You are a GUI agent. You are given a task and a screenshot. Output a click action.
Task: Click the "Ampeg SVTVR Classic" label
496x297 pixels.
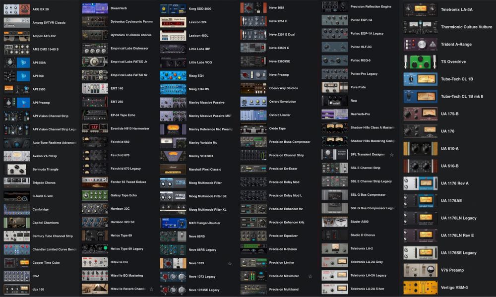49,23
